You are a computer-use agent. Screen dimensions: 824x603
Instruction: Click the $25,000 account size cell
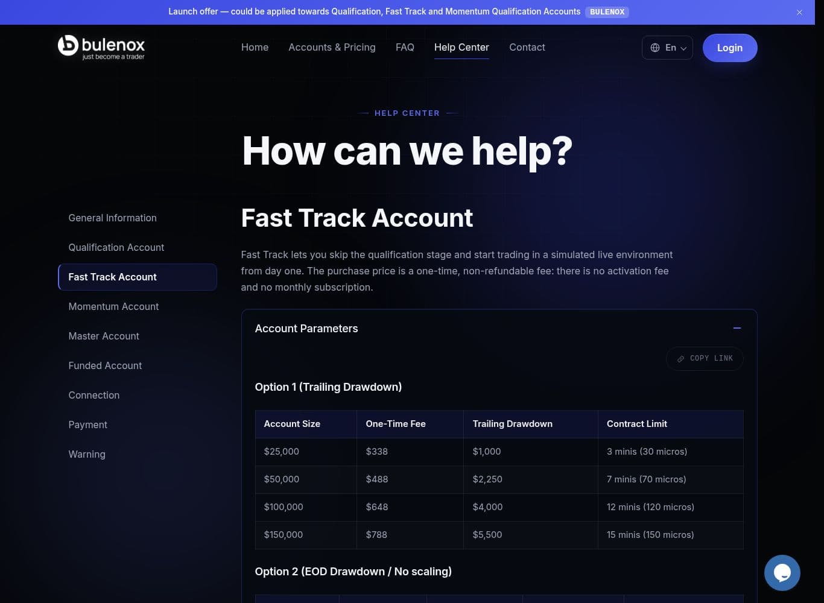(x=306, y=452)
